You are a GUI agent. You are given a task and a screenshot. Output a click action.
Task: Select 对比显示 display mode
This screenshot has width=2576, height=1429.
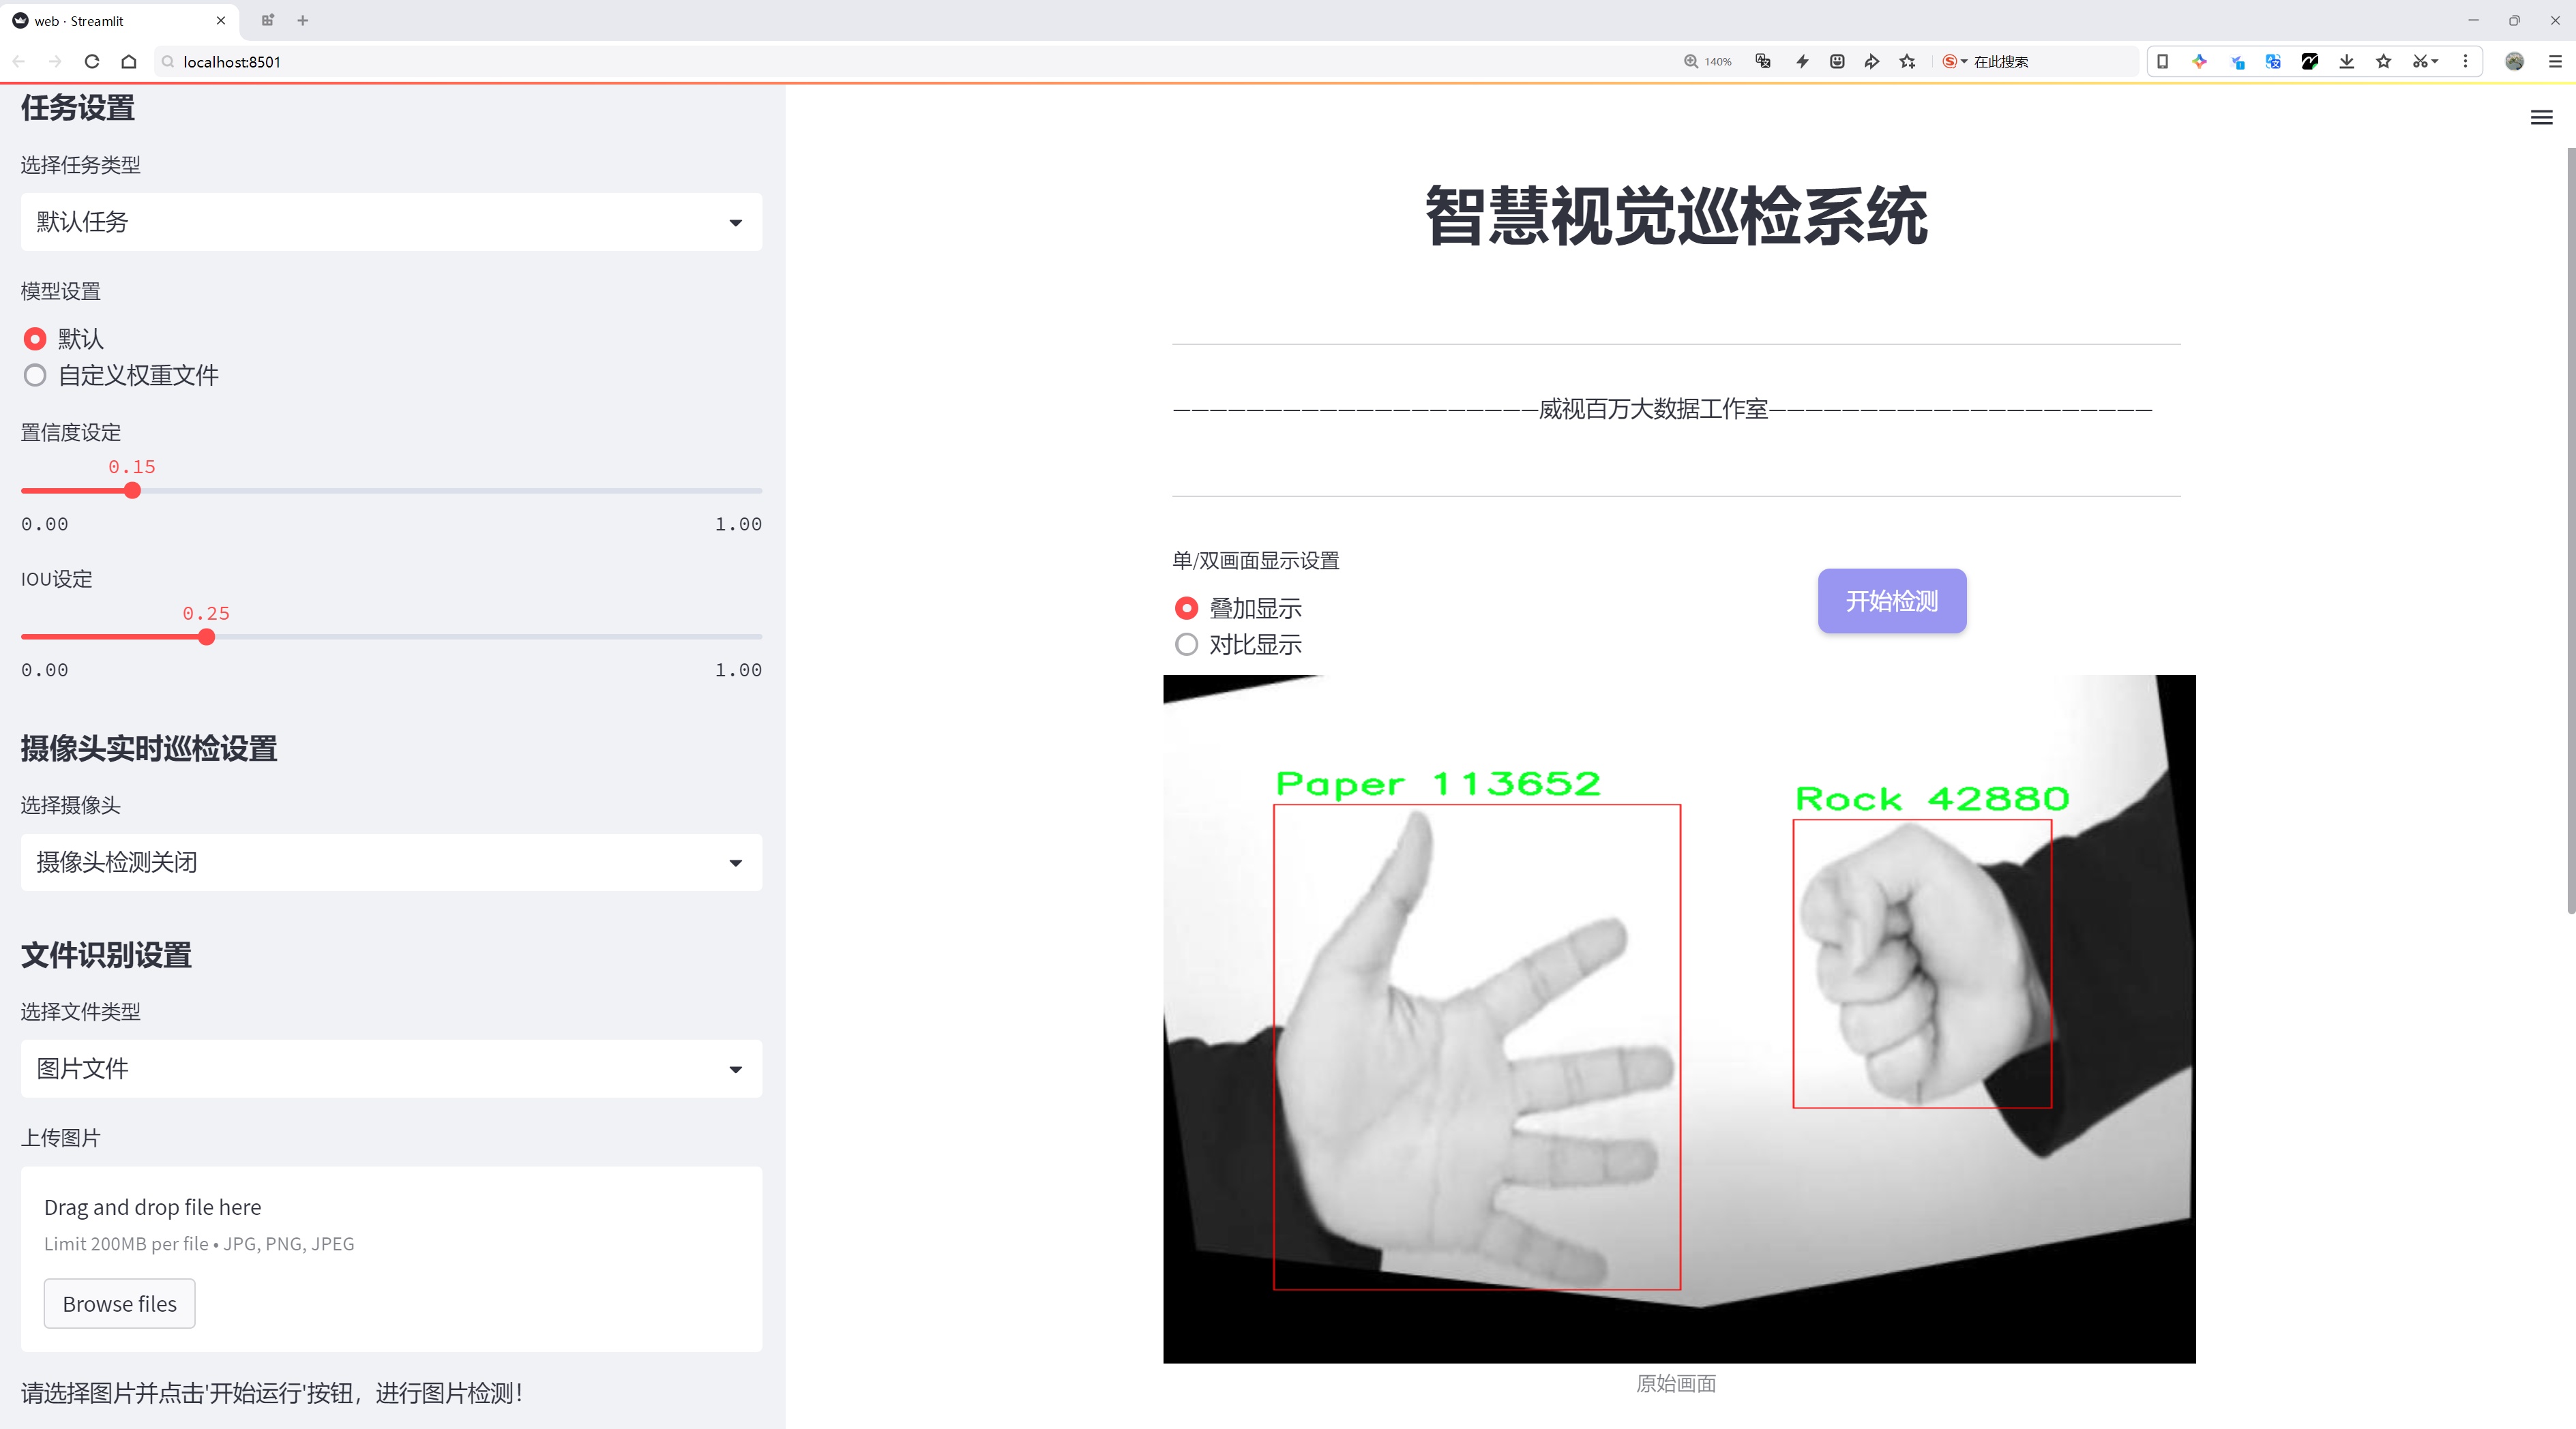[1239, 644]
